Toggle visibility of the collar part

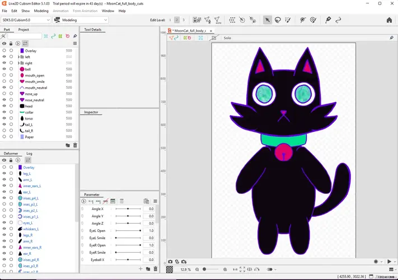click(4, 112)
